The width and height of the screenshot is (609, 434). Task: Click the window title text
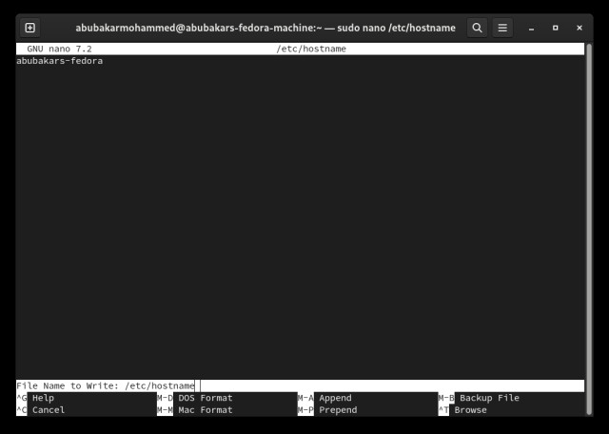(x=265, y=28)
